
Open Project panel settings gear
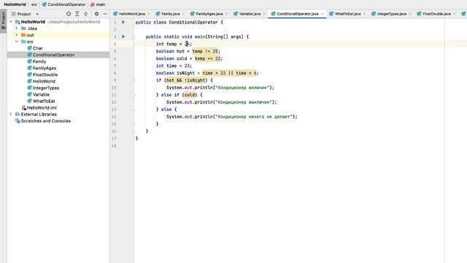point(96,14)
